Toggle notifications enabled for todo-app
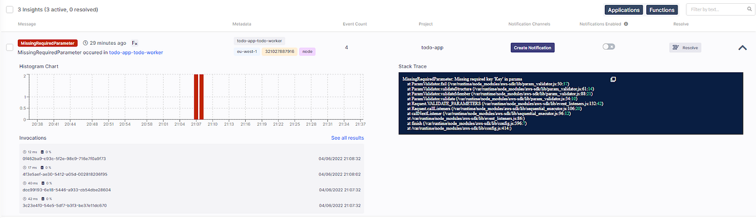The height and width of the screenshot is (218, 756). [x=609, y=47]
